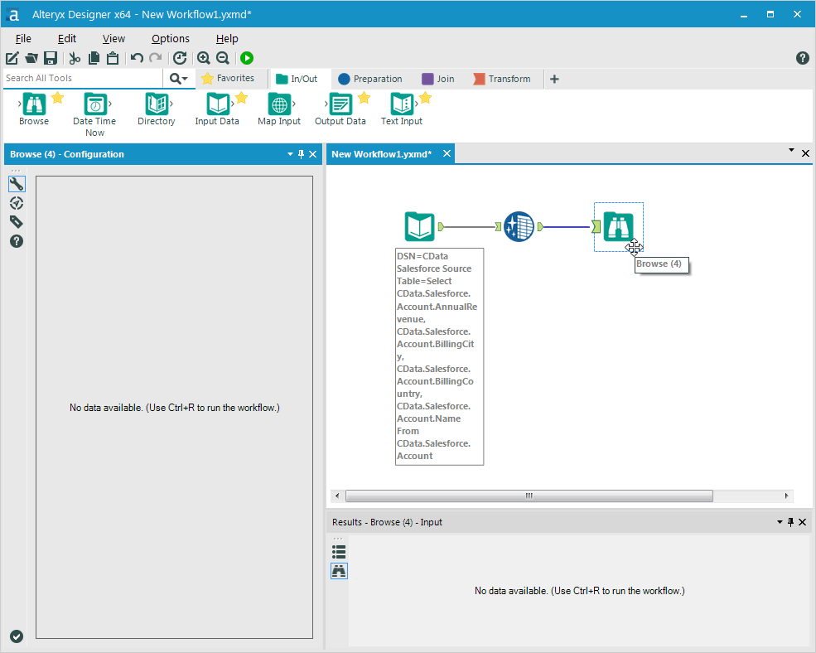Open the Options menu
The image size is (816, 653).
tap(170, 39)
